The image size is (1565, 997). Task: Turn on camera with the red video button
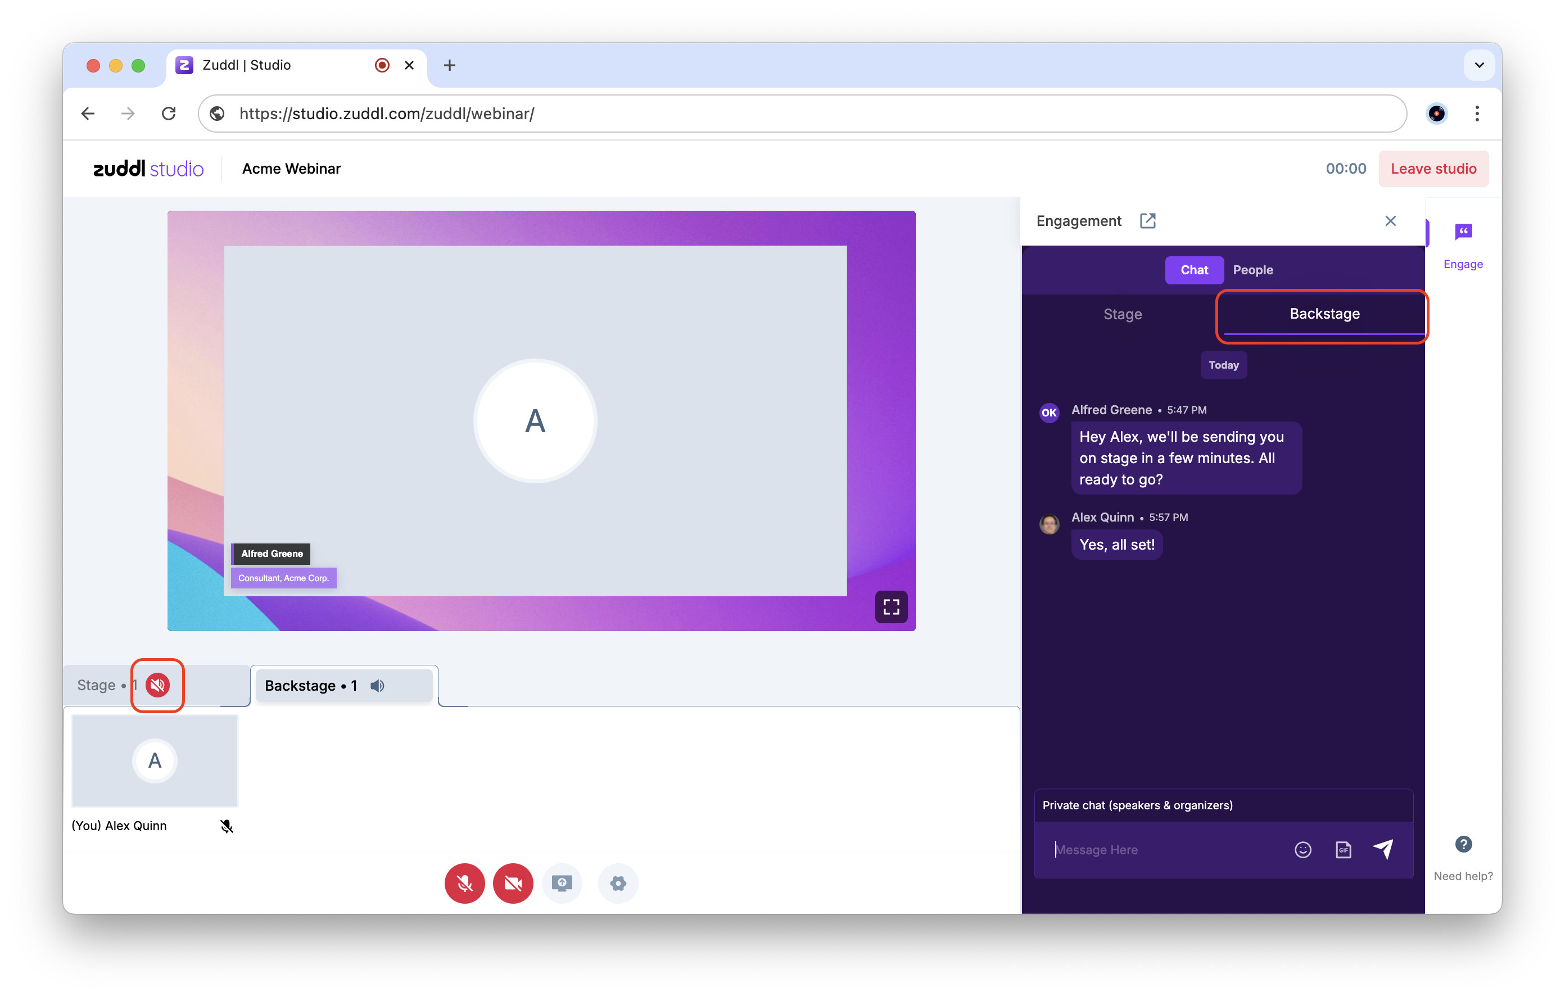point(513,883)
